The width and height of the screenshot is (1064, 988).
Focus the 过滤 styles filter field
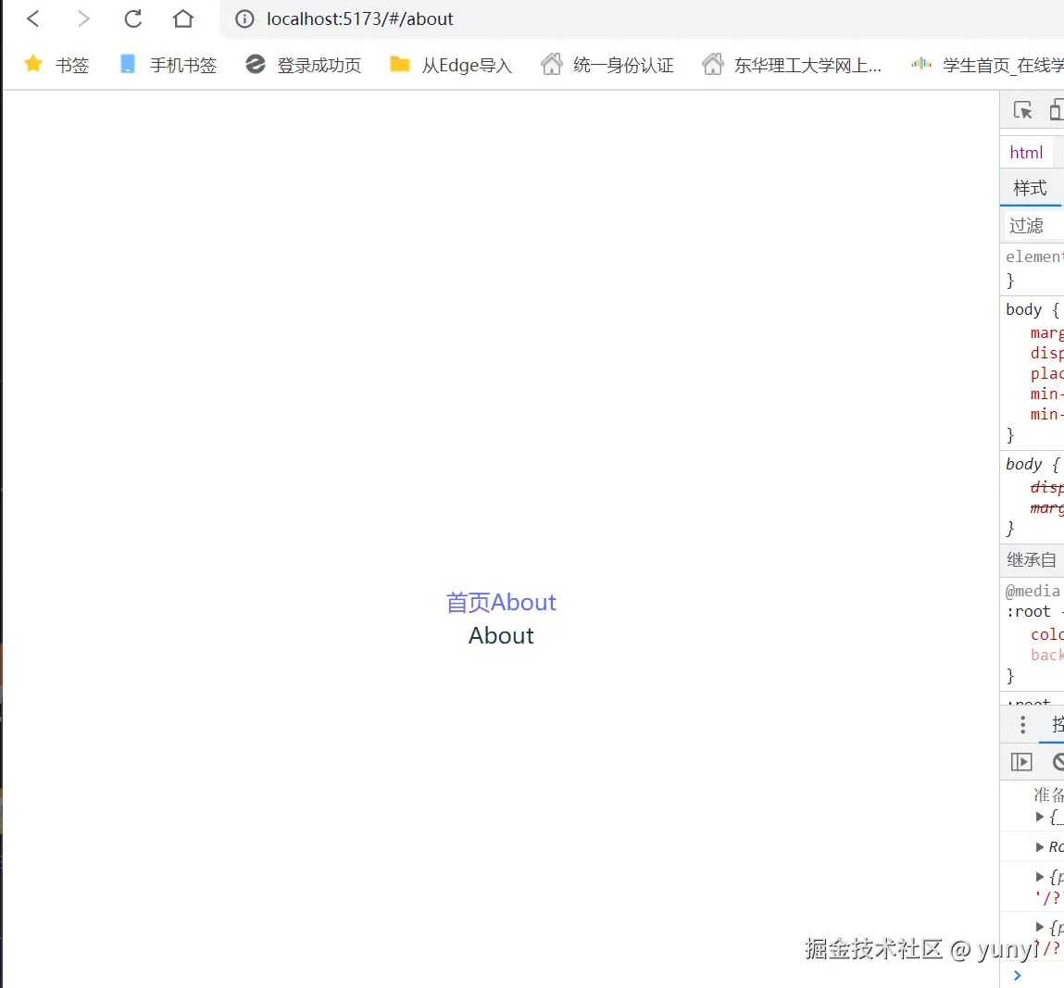pyautogui.click(x=1034, y=225)
